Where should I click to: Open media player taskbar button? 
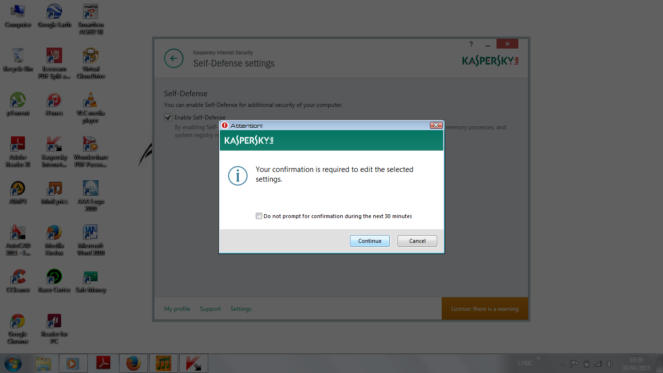coord(73,363)
